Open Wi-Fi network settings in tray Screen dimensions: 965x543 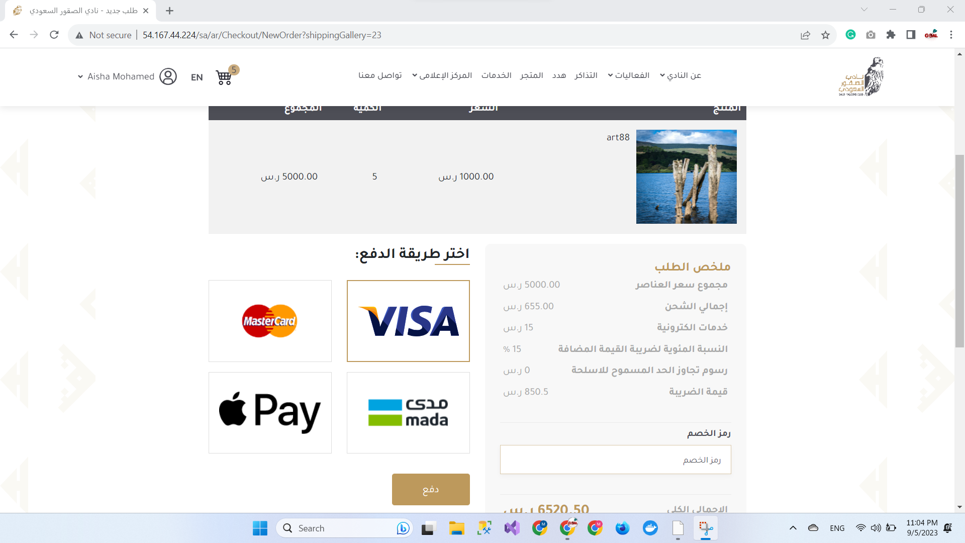(x=861, y=528)
